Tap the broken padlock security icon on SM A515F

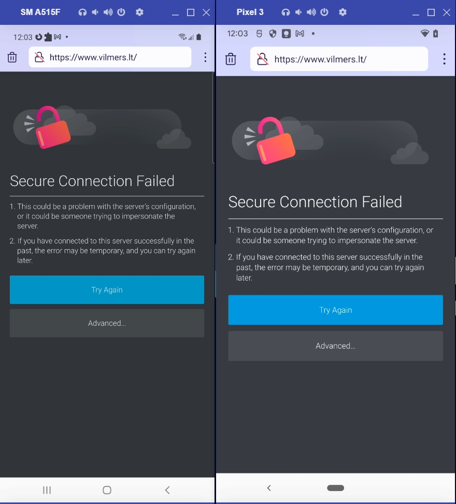tap(40, 57)
